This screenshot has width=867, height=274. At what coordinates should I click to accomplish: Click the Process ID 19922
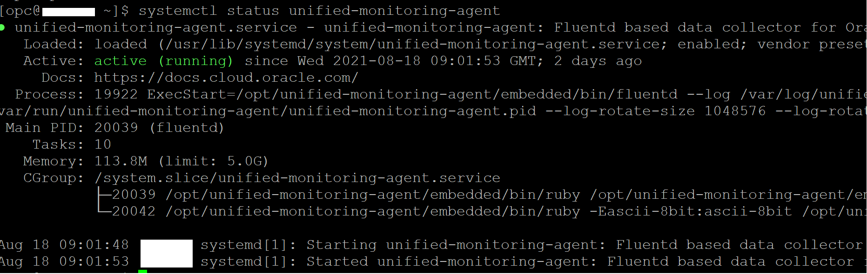click(116, 94)
